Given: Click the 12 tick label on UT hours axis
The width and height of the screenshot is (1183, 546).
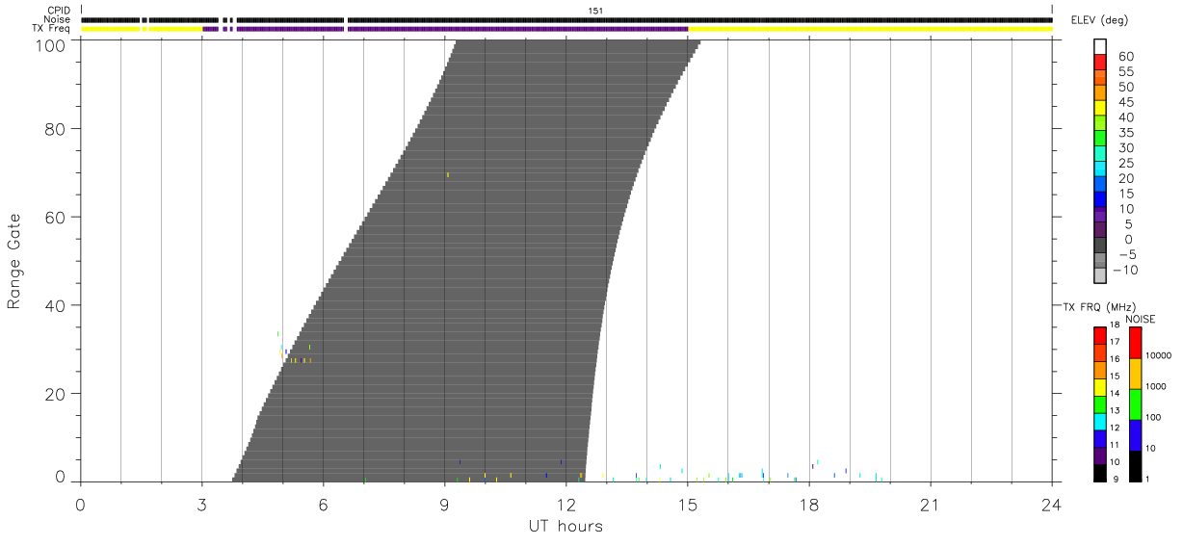Looking at the screenshot, I should click(565, 504).
